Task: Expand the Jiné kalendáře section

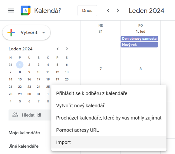Action: pos(24,146)
